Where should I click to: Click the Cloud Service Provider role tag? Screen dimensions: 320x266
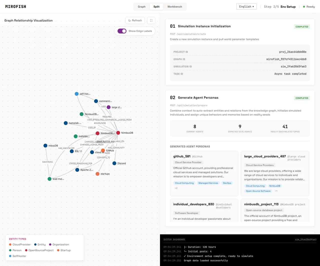click(x=188, y=162)
